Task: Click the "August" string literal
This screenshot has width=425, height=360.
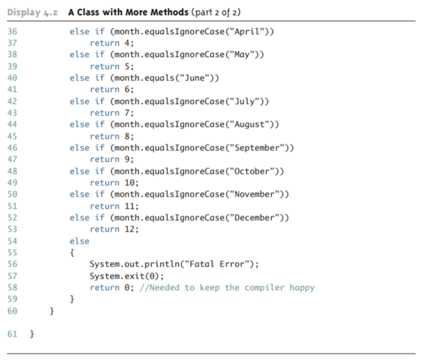Action: pos(243,124)
